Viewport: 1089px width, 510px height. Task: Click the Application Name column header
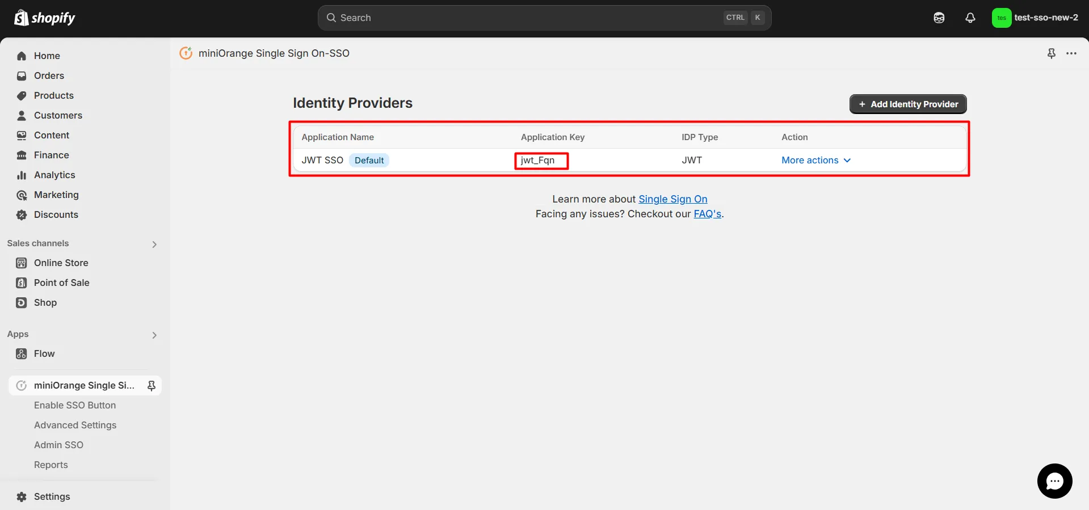point(338,137)
